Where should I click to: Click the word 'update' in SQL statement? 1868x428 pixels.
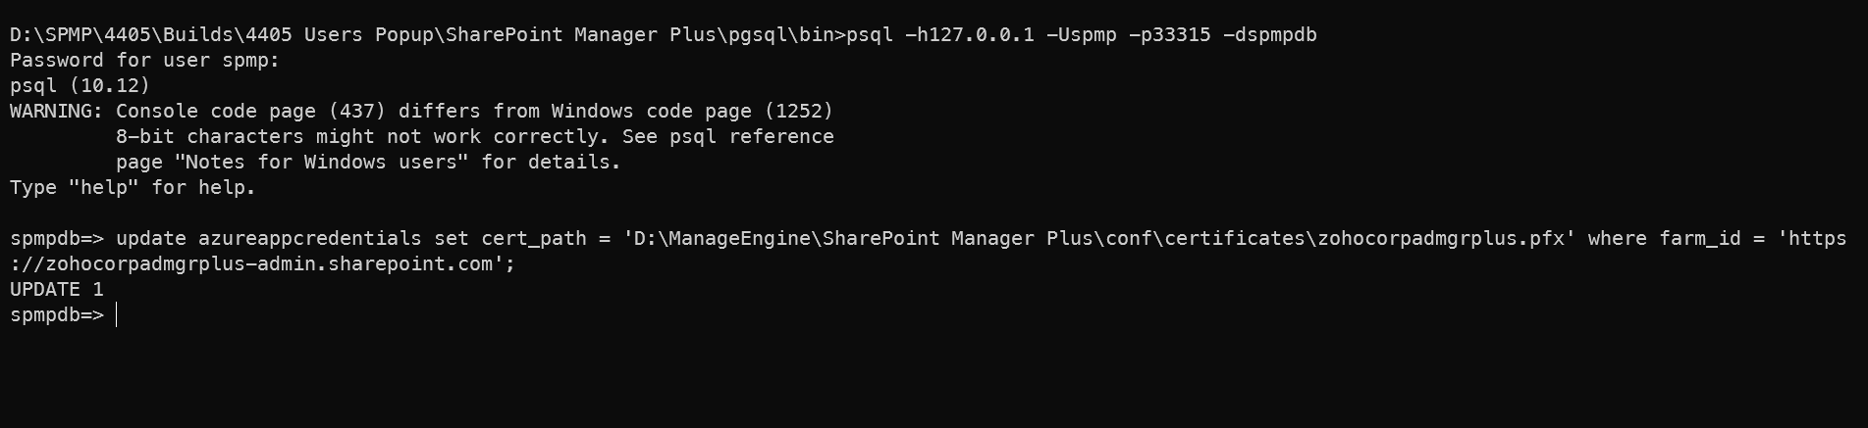151,239
